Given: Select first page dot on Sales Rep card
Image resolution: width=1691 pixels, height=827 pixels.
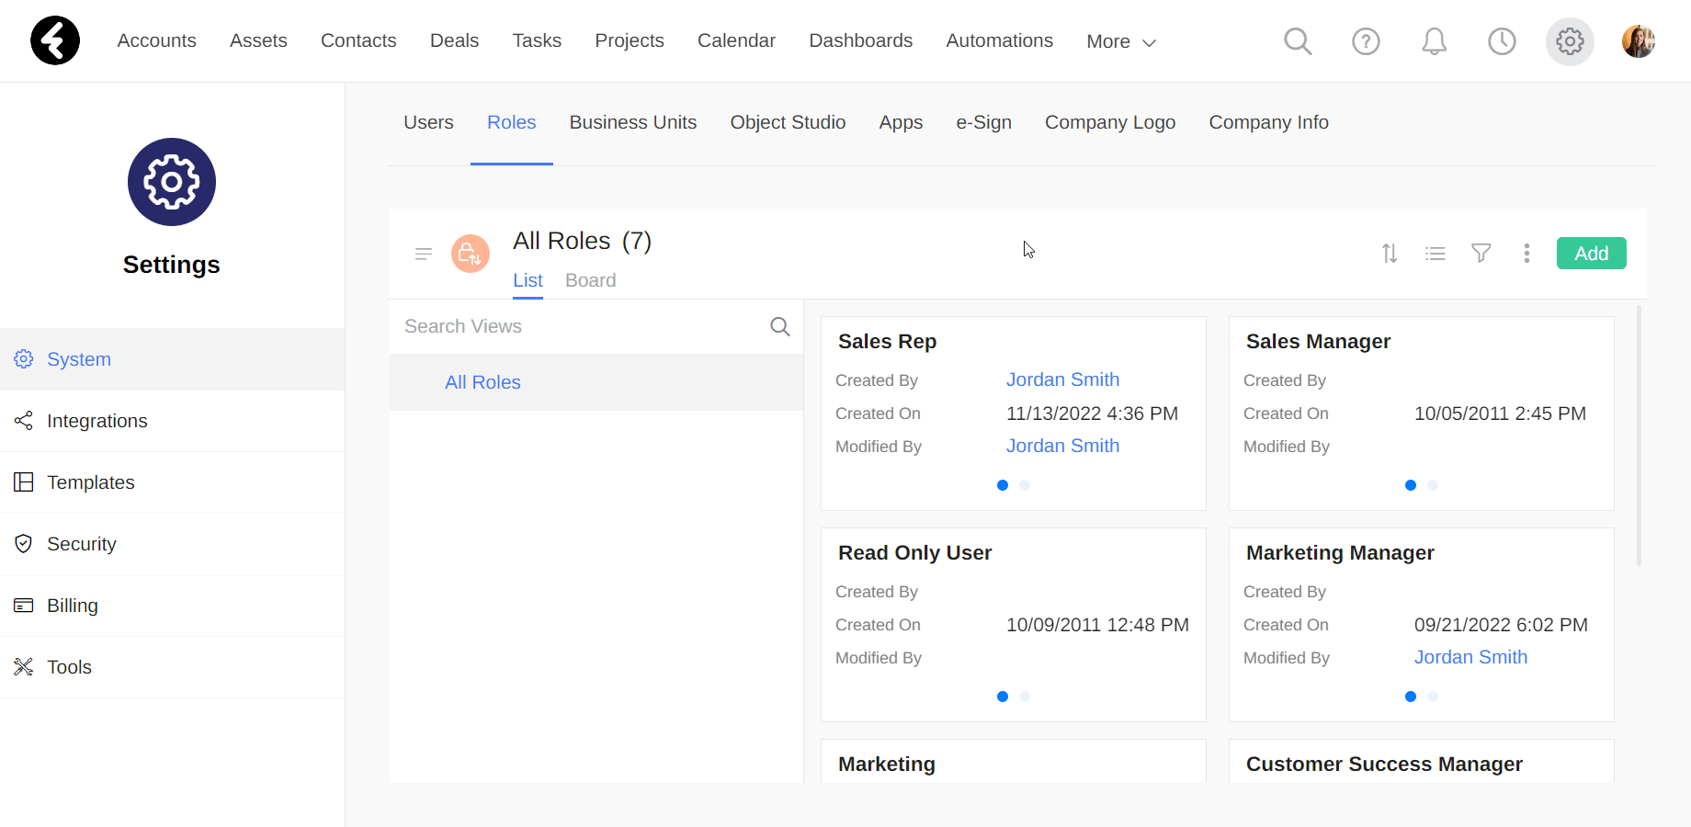Looking at the screenshot, I should tap(1003, 485).
